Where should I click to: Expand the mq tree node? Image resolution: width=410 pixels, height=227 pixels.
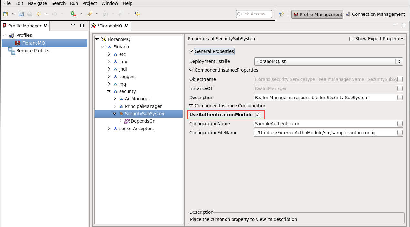109,84
